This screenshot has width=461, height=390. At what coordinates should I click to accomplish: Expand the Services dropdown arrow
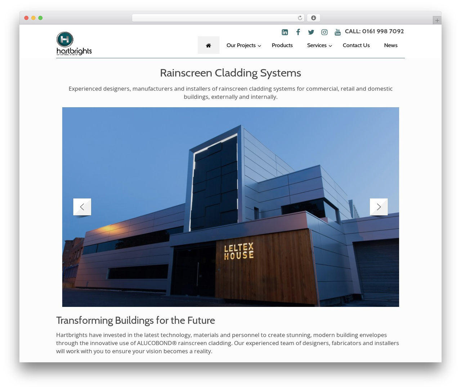pyautogui.click(x=331, y=46)
